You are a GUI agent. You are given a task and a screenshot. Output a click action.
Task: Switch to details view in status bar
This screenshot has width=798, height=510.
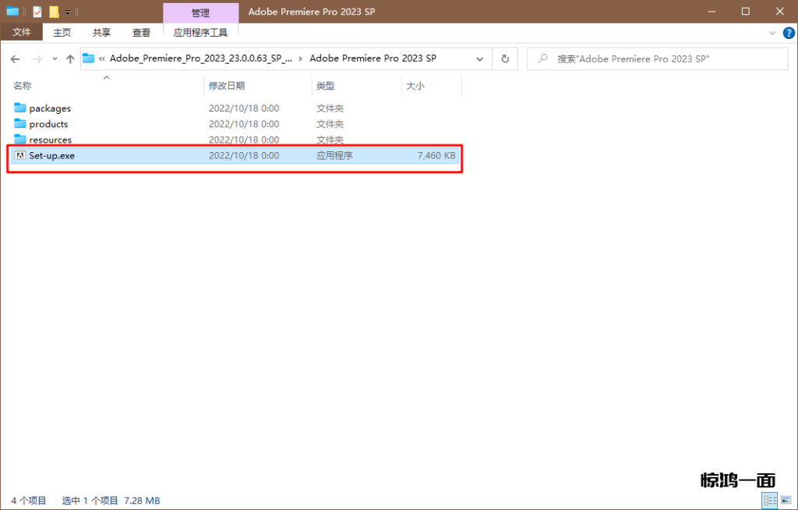pos(770,501)
